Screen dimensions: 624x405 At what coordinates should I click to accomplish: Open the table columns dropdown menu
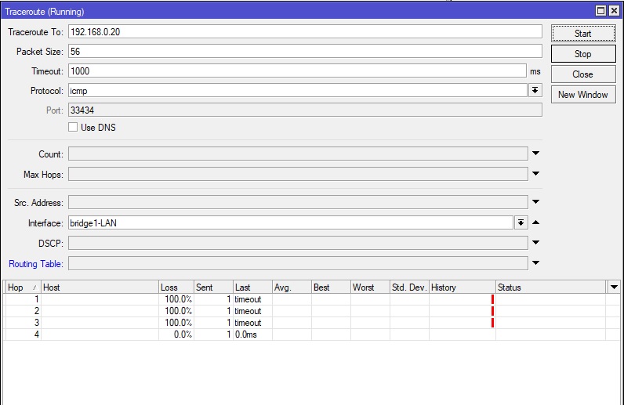click(x=614, y=287)
